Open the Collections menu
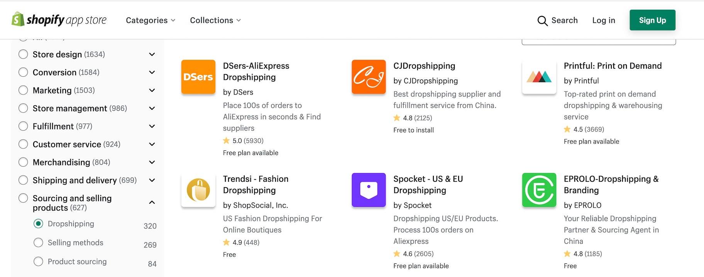Viewport: 704px width, 277px height. point(215,20)
